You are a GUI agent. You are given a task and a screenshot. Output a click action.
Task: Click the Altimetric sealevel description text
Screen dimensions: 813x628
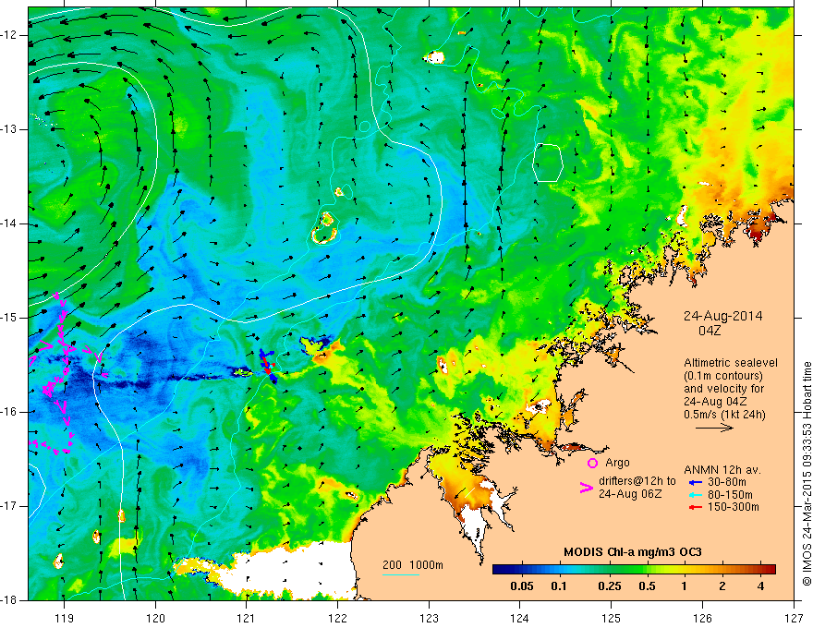pos(731,389)
